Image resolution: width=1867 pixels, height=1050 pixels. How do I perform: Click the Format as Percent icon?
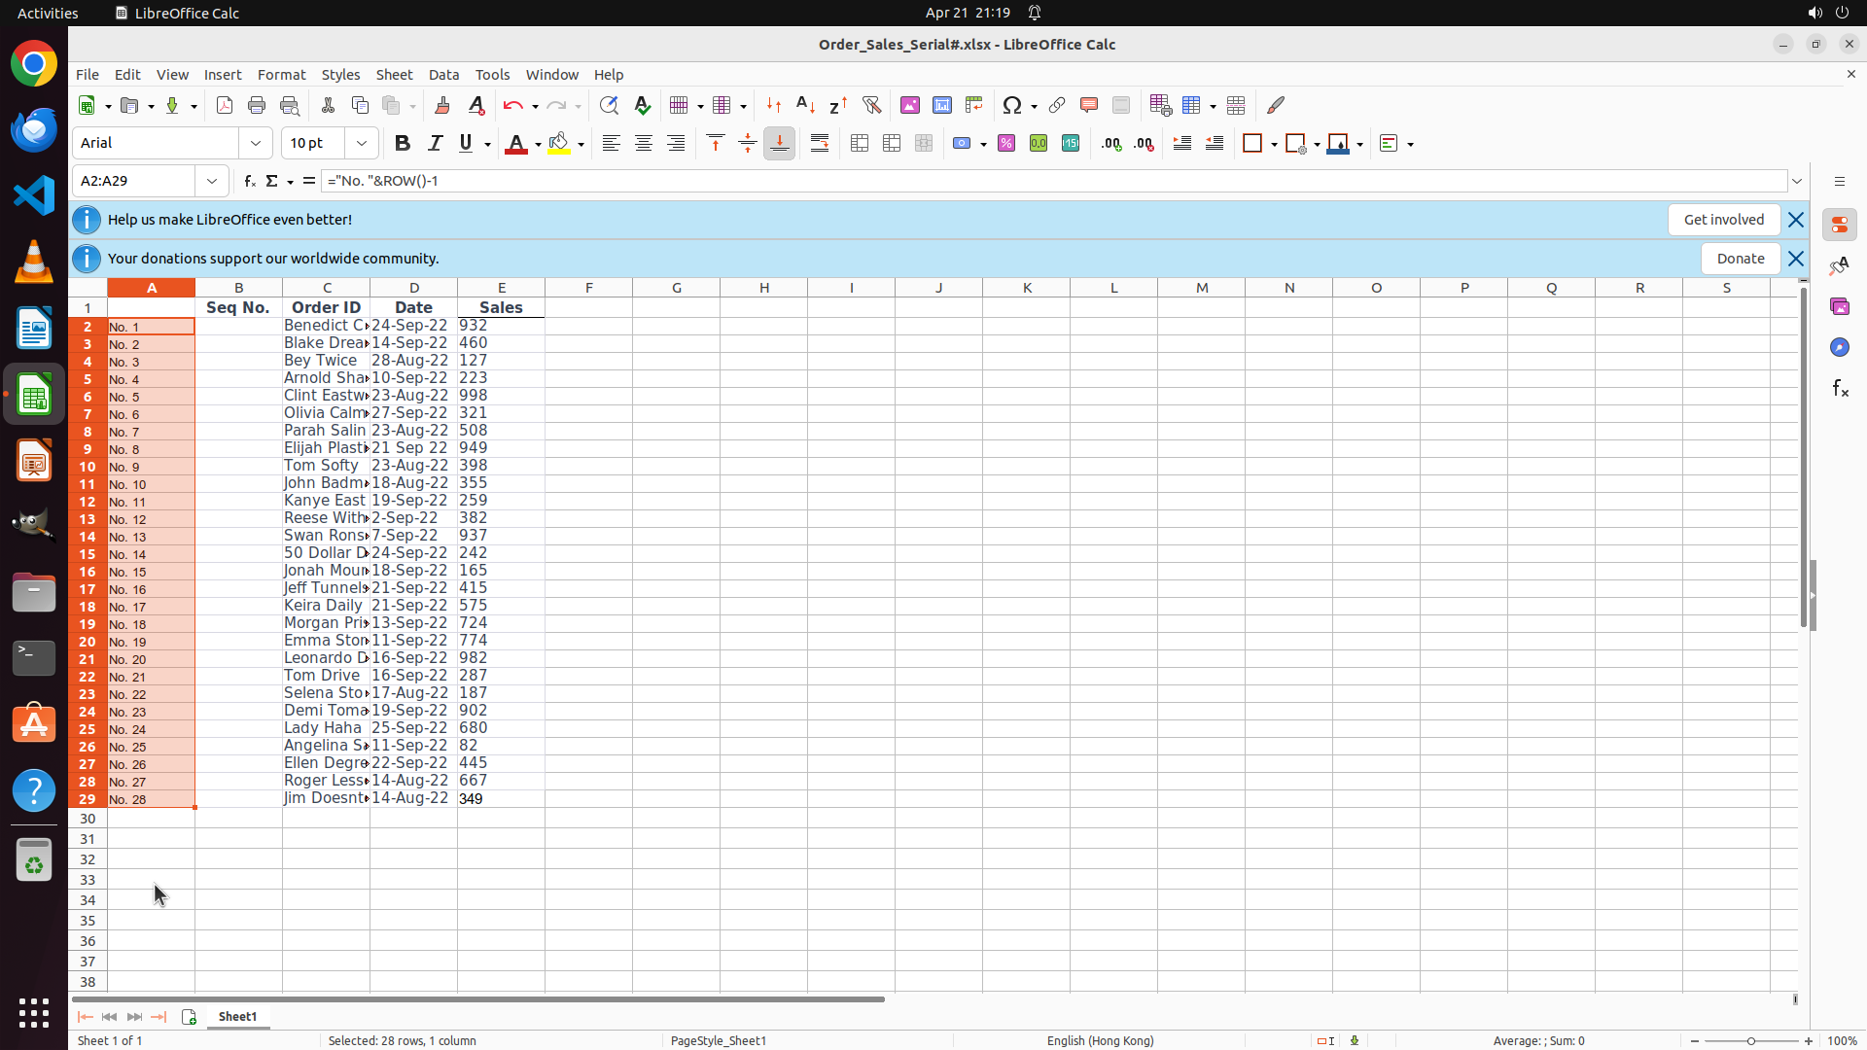coord(1006,144)
